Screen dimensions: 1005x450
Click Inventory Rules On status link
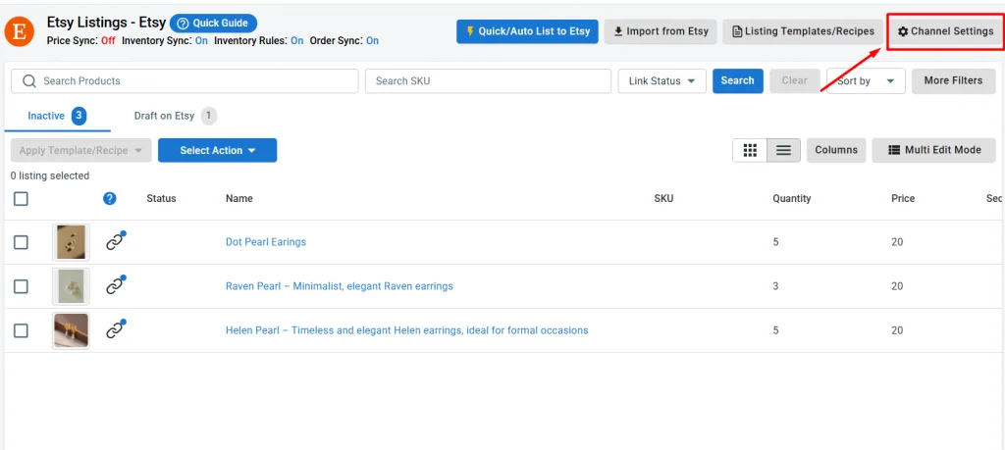click(297, 40)
